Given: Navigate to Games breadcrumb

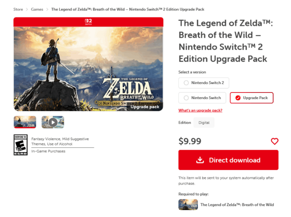Looking at the screenshot, I should tap(37, 9).
